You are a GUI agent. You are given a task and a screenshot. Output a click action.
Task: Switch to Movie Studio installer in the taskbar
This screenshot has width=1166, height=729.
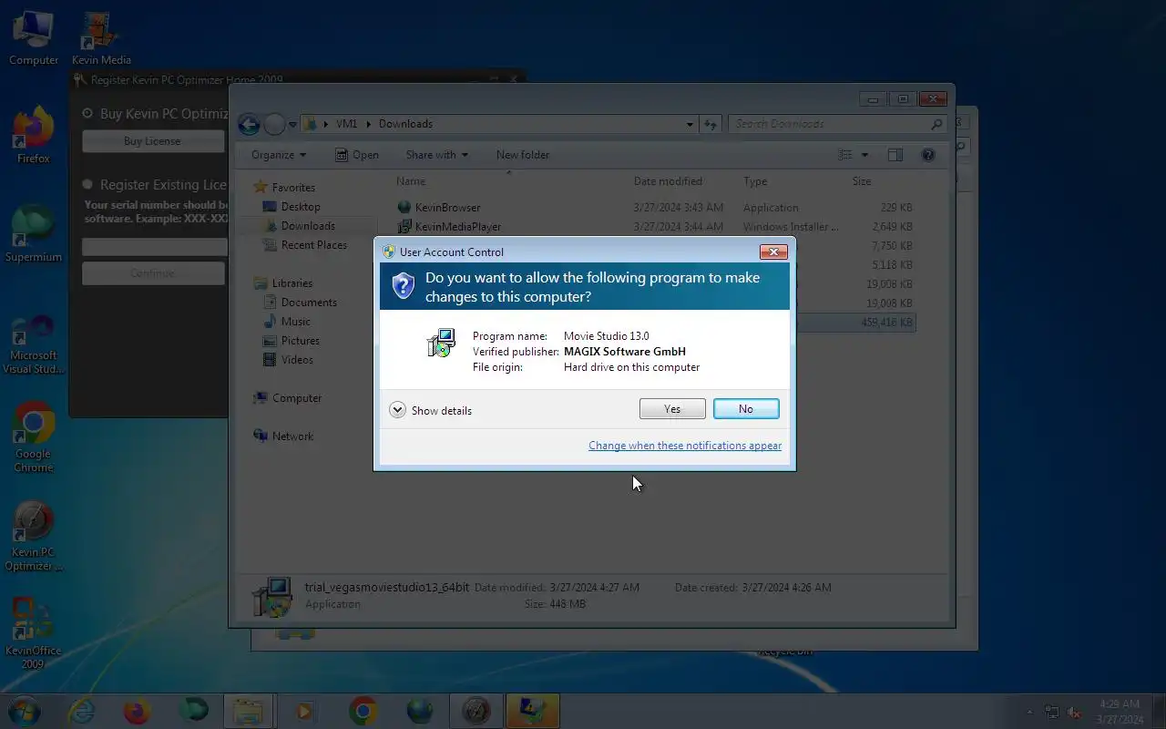[533, 711]
